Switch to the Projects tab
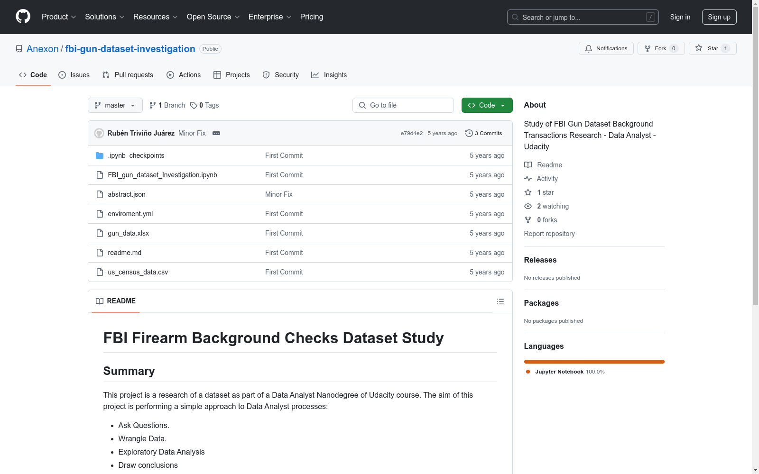The width and height of the screenshot is (759, 474). coord(231,75)
